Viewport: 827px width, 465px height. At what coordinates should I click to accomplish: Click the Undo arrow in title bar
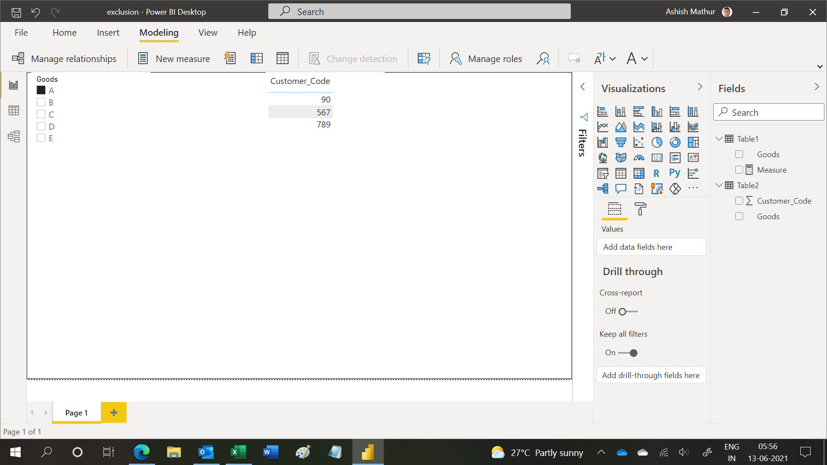[36, 12]
